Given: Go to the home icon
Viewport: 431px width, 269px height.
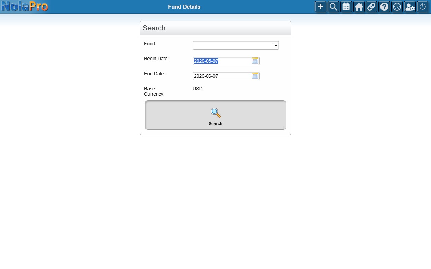Looking at the screenshot, I should point(359,7).
